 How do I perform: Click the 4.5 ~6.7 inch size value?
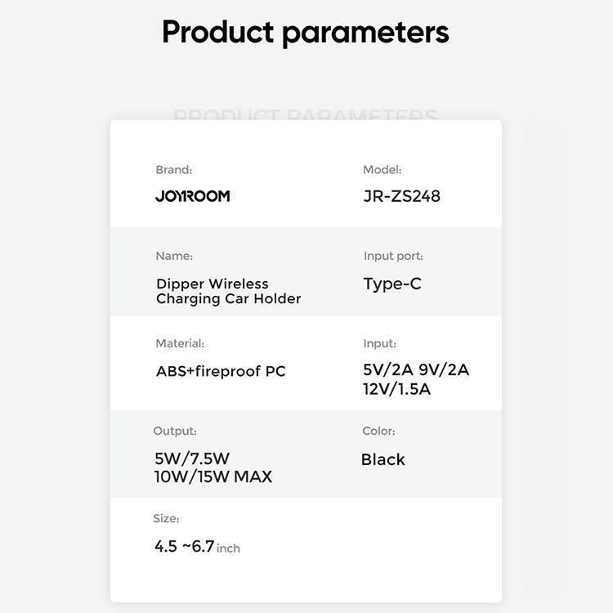197,546
